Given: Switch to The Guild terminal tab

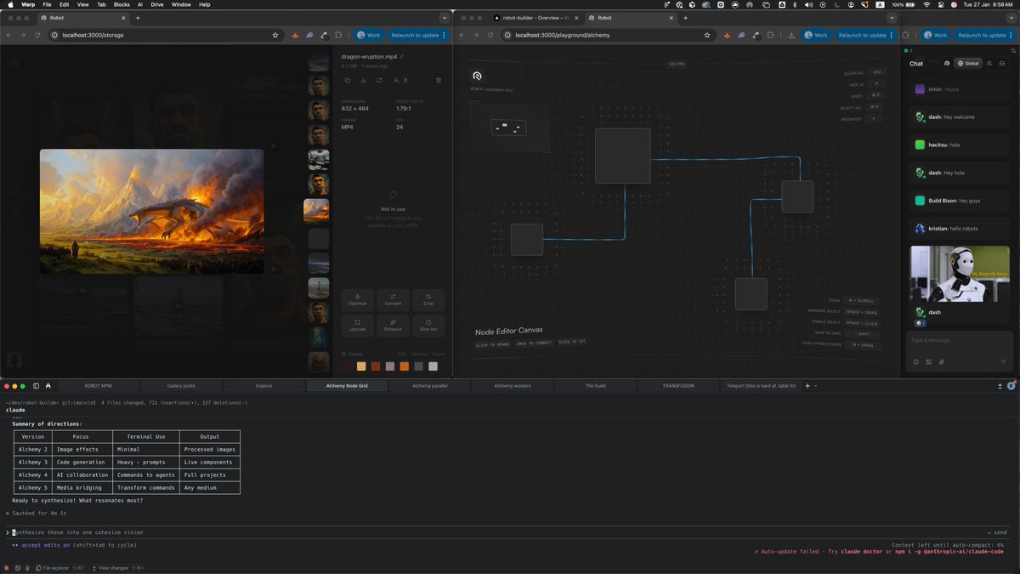Looking at the screenshot, I should point(595,385).
